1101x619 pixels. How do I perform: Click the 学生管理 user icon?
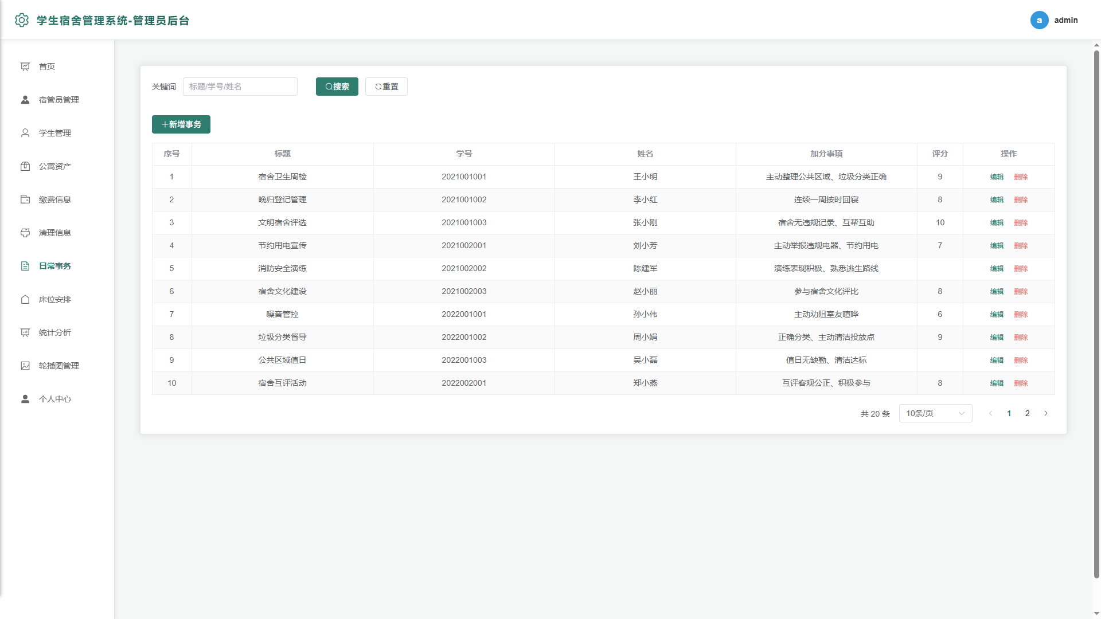(x=25, y=133)
